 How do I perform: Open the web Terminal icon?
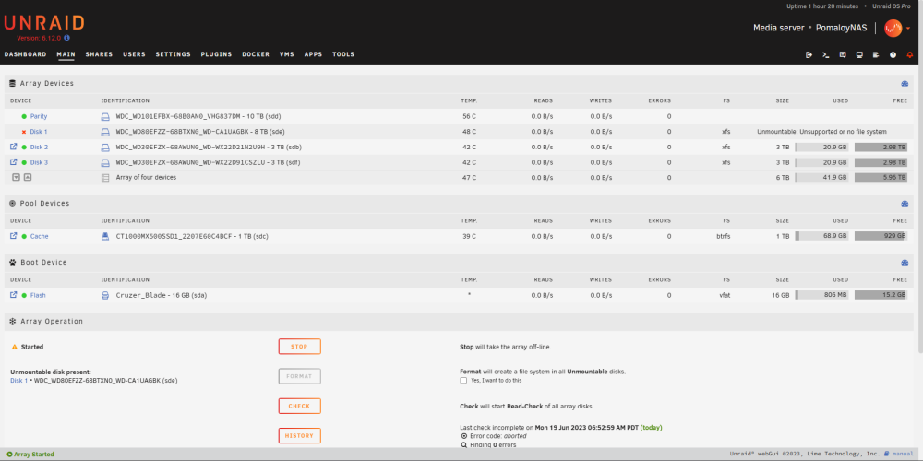point(826,54)
